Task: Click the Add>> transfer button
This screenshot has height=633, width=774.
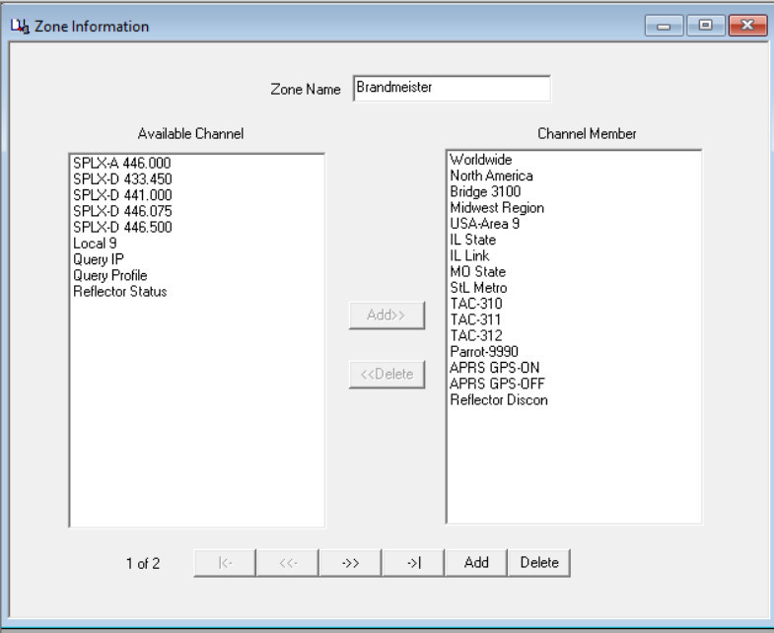Action: pyautogui.click(x=387, y=315)
